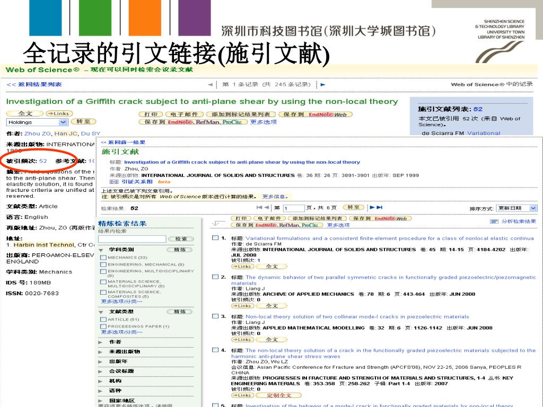This screenshot has height=407, width=543.
Task: Check the MECHANICS (33) category box
Action: (103, 258)
